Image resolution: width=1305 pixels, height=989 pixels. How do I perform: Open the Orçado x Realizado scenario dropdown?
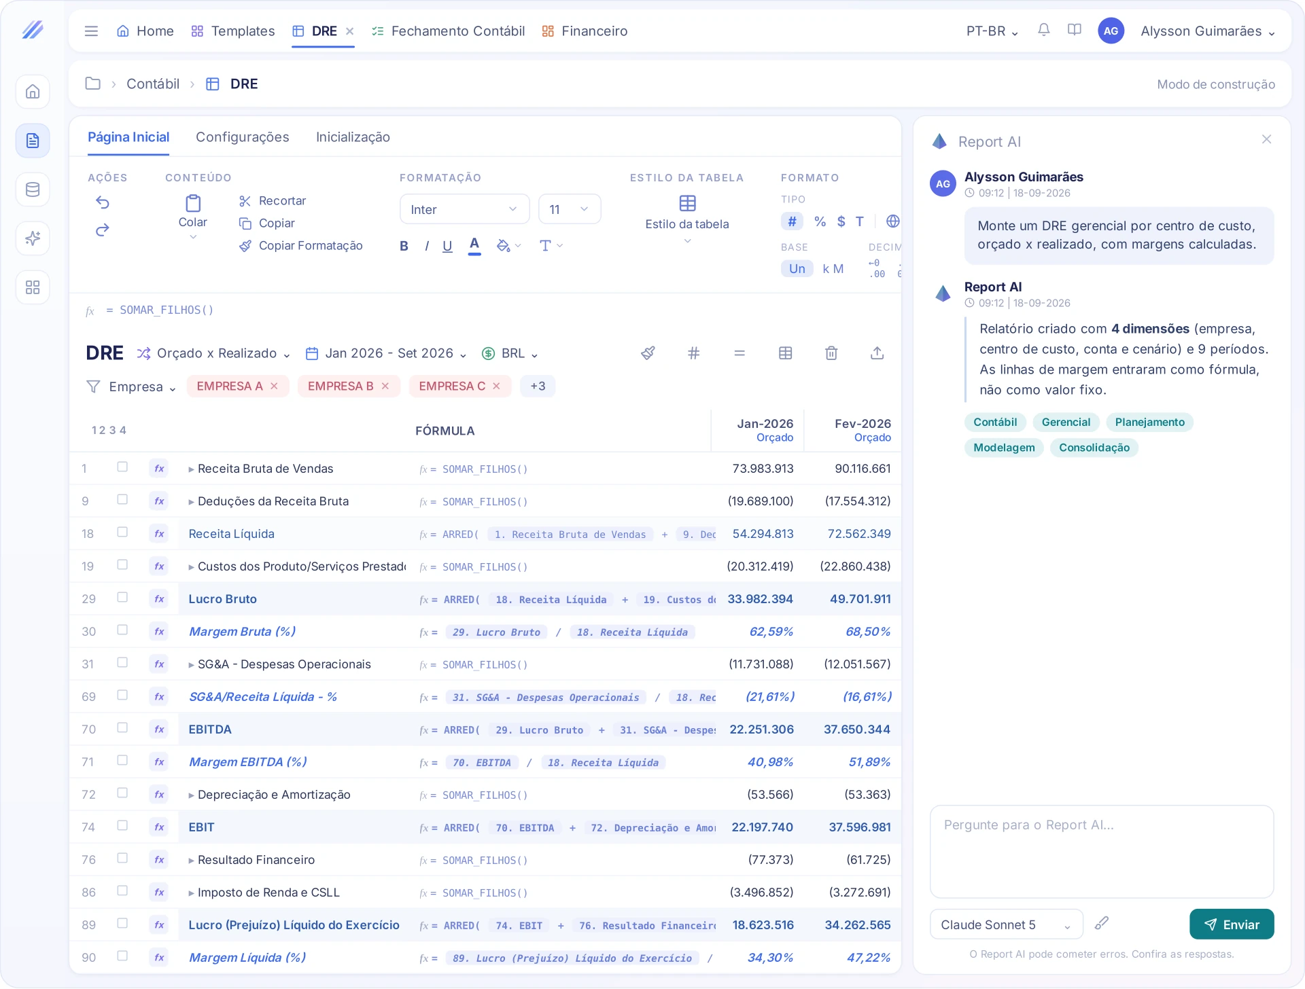click(214, 354)
